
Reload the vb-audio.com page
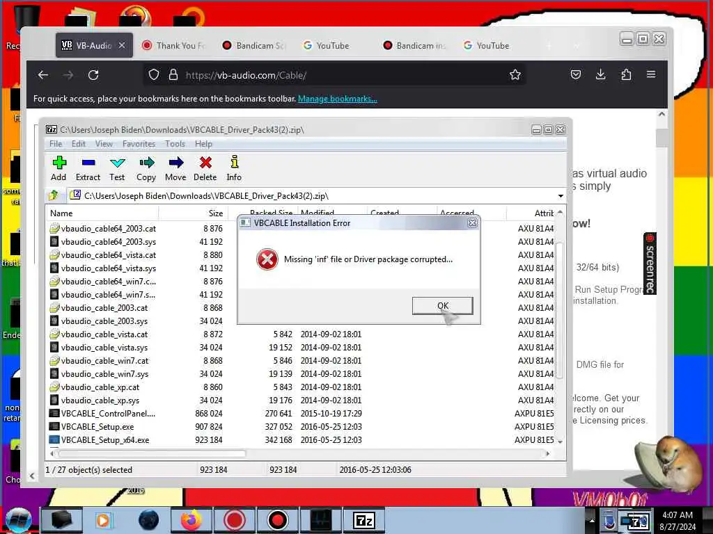(x=93, y=75)
